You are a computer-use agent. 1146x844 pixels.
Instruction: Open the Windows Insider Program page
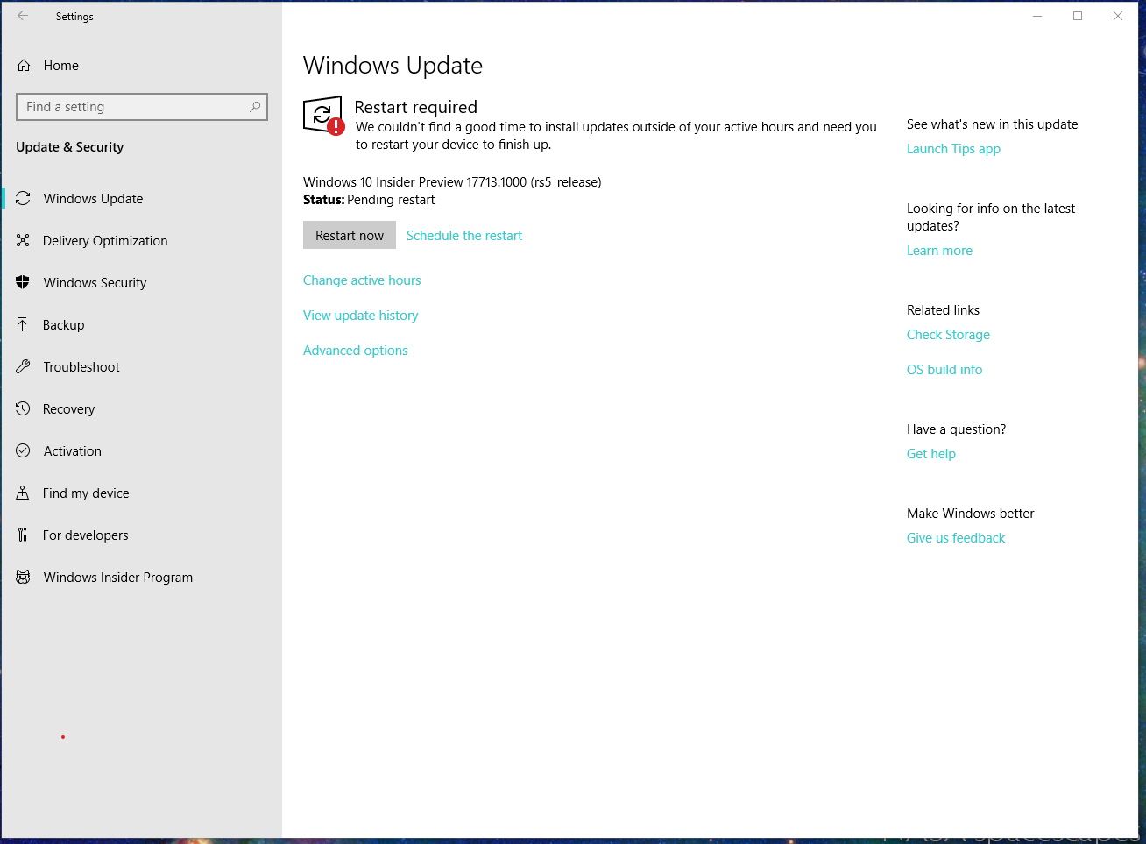[142, 578]
